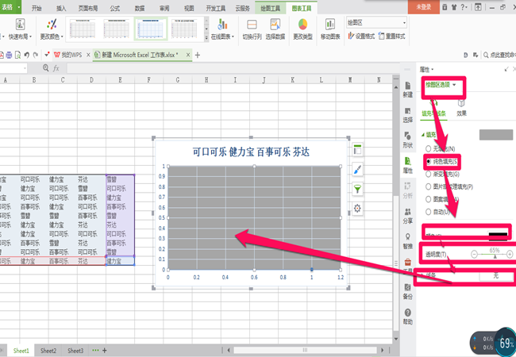Viewport: 516px width, 357px height.
Task: Click the 重置样式 button
Action: click(392, 36)
